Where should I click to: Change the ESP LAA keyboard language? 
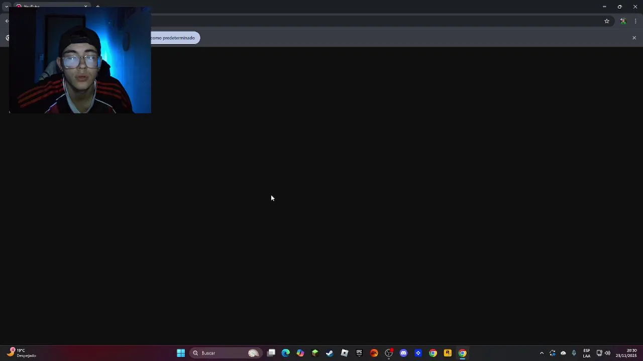pos(587,353)
